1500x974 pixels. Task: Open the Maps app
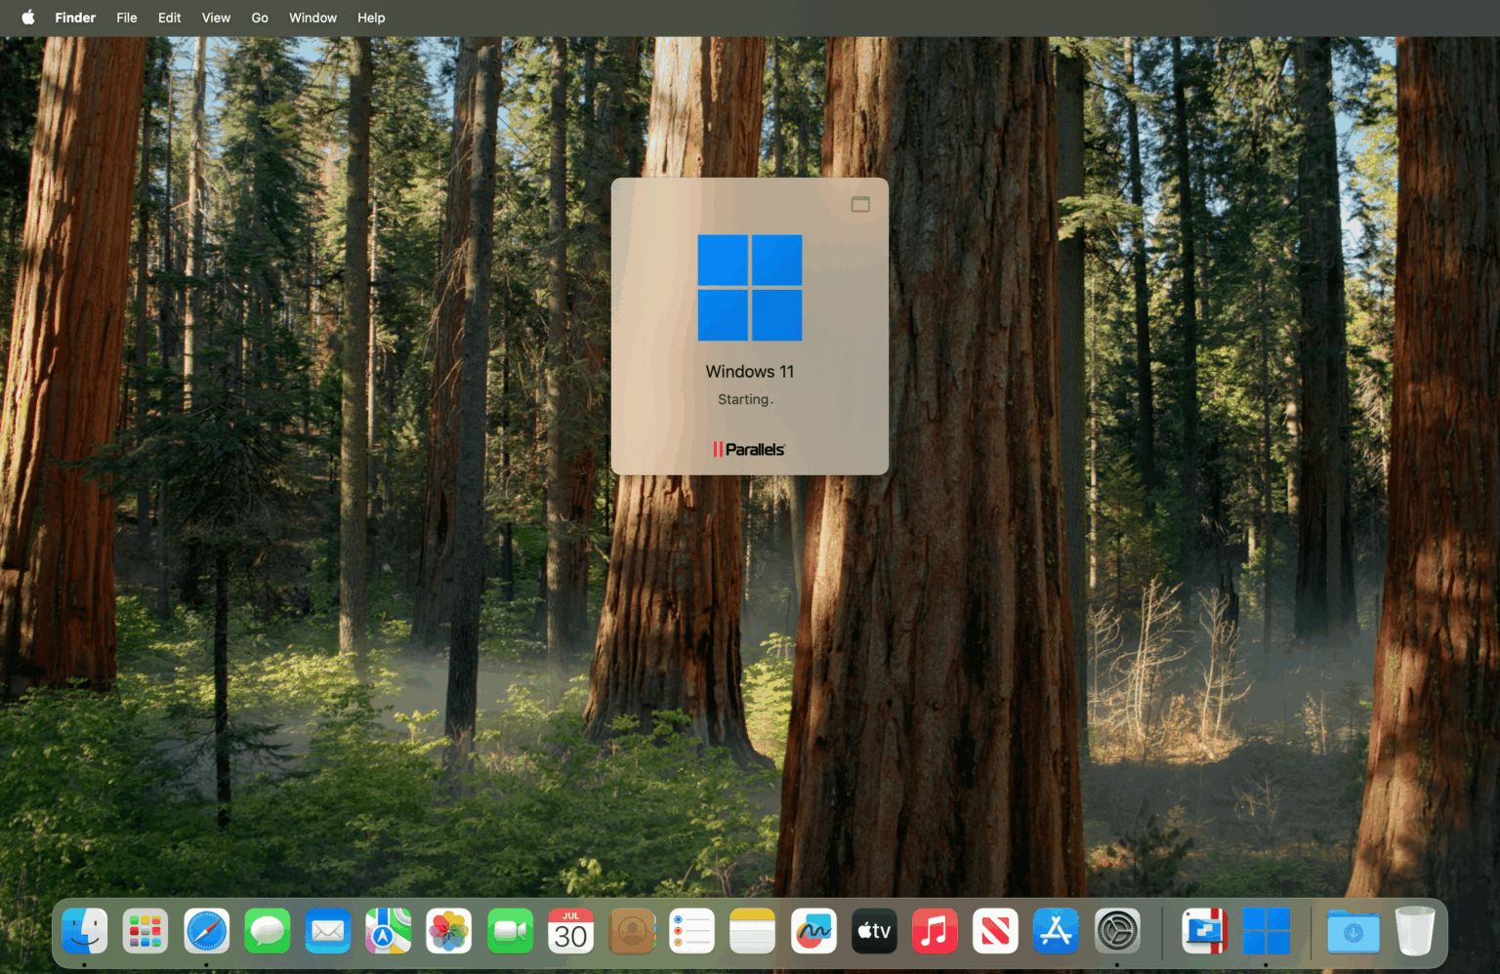click(x=388, y=930)
